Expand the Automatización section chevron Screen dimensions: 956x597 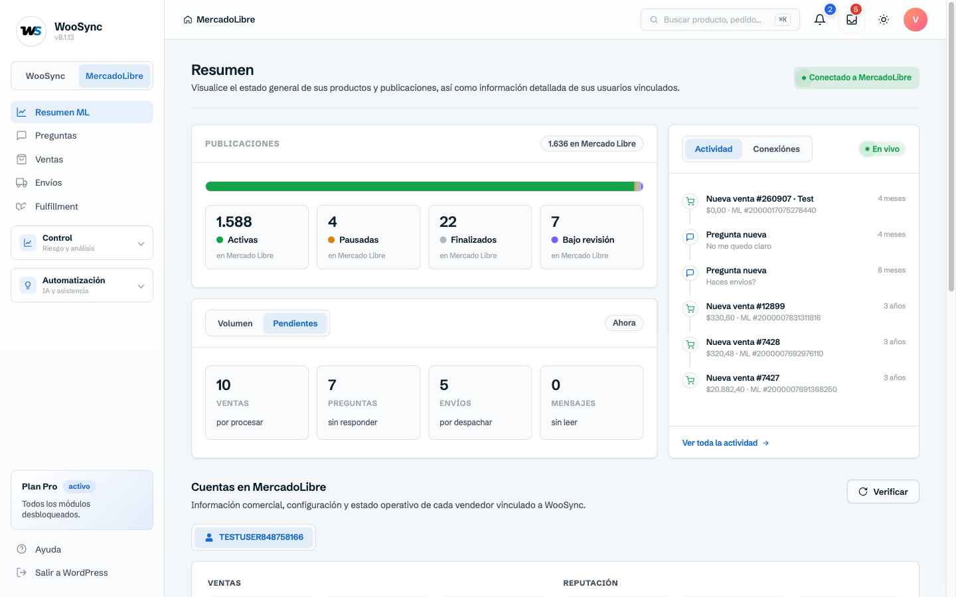tap(141, 286)
